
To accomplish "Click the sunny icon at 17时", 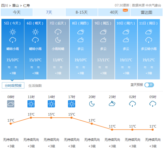I will tap(72, 104).
